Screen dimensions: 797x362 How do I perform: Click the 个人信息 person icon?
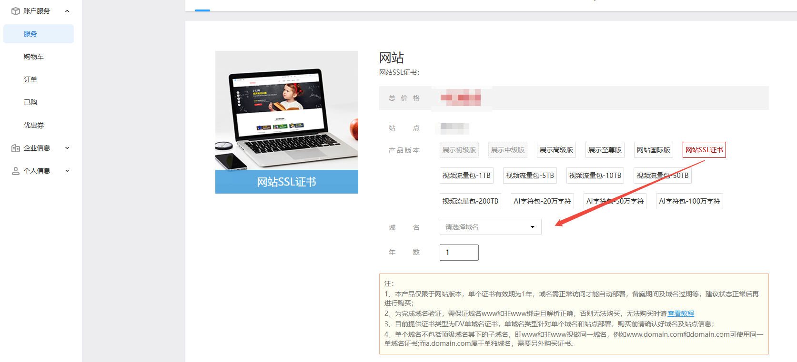(x=16, y=171)
